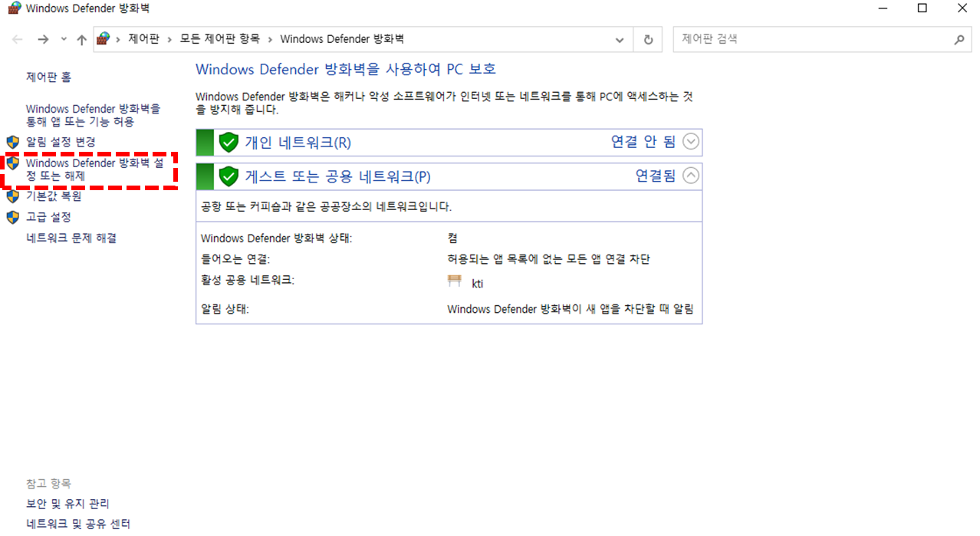Open the chevron after 제어판 in breadcrumb
This screenshot has height=536, width=980.
(x=169, y=39)
